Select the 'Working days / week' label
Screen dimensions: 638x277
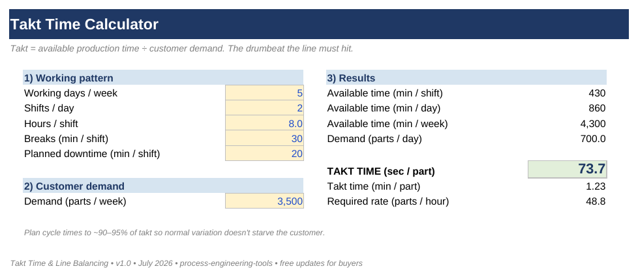point(71,93)
